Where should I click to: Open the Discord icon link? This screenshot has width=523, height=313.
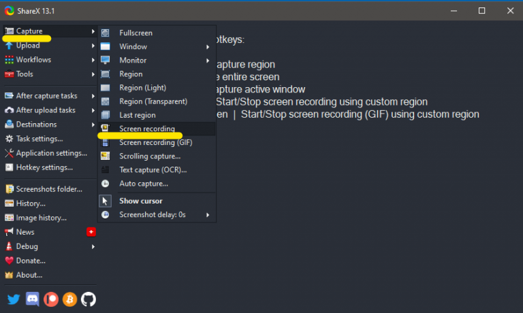tap(32, 299)
